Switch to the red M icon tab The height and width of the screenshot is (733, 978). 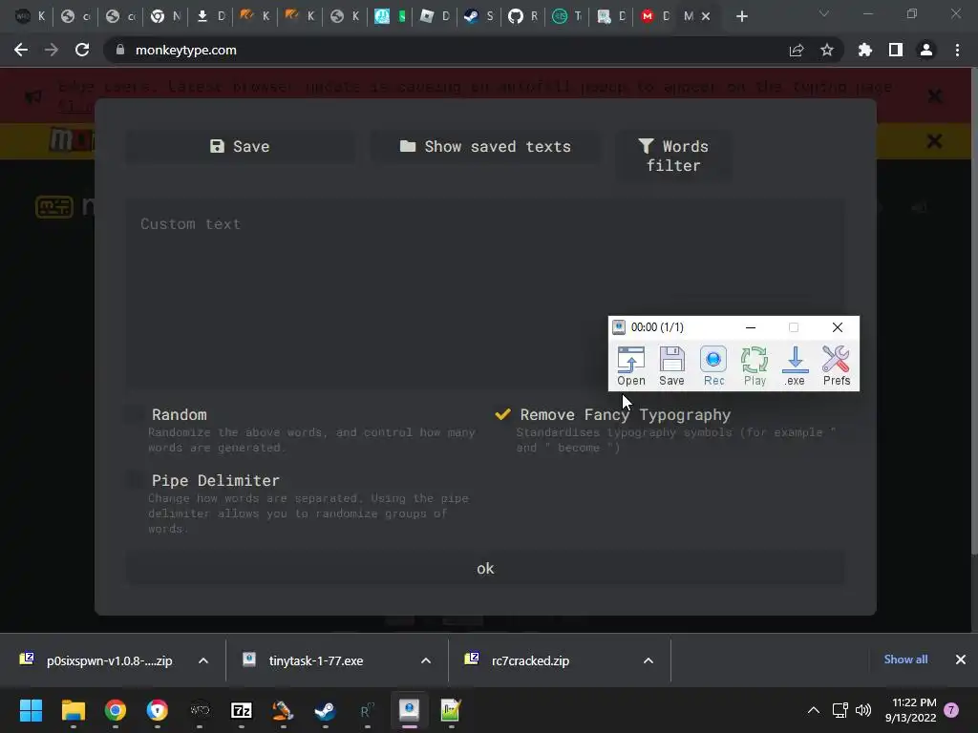click(x=655, y=17)
